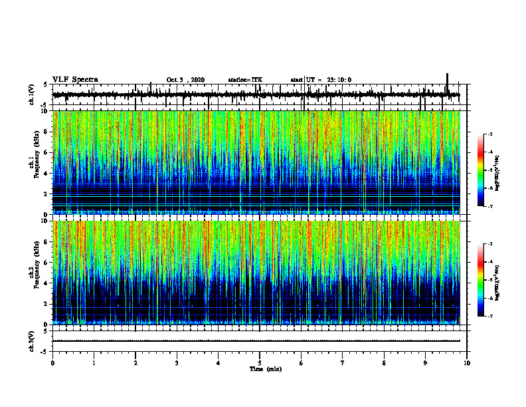Click the "-3" label on ch.1 colorbar
526x407 pixels.
point(490,134)
